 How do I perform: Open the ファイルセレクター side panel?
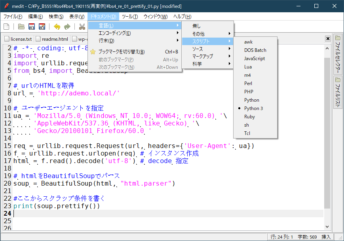click(338, 54)
